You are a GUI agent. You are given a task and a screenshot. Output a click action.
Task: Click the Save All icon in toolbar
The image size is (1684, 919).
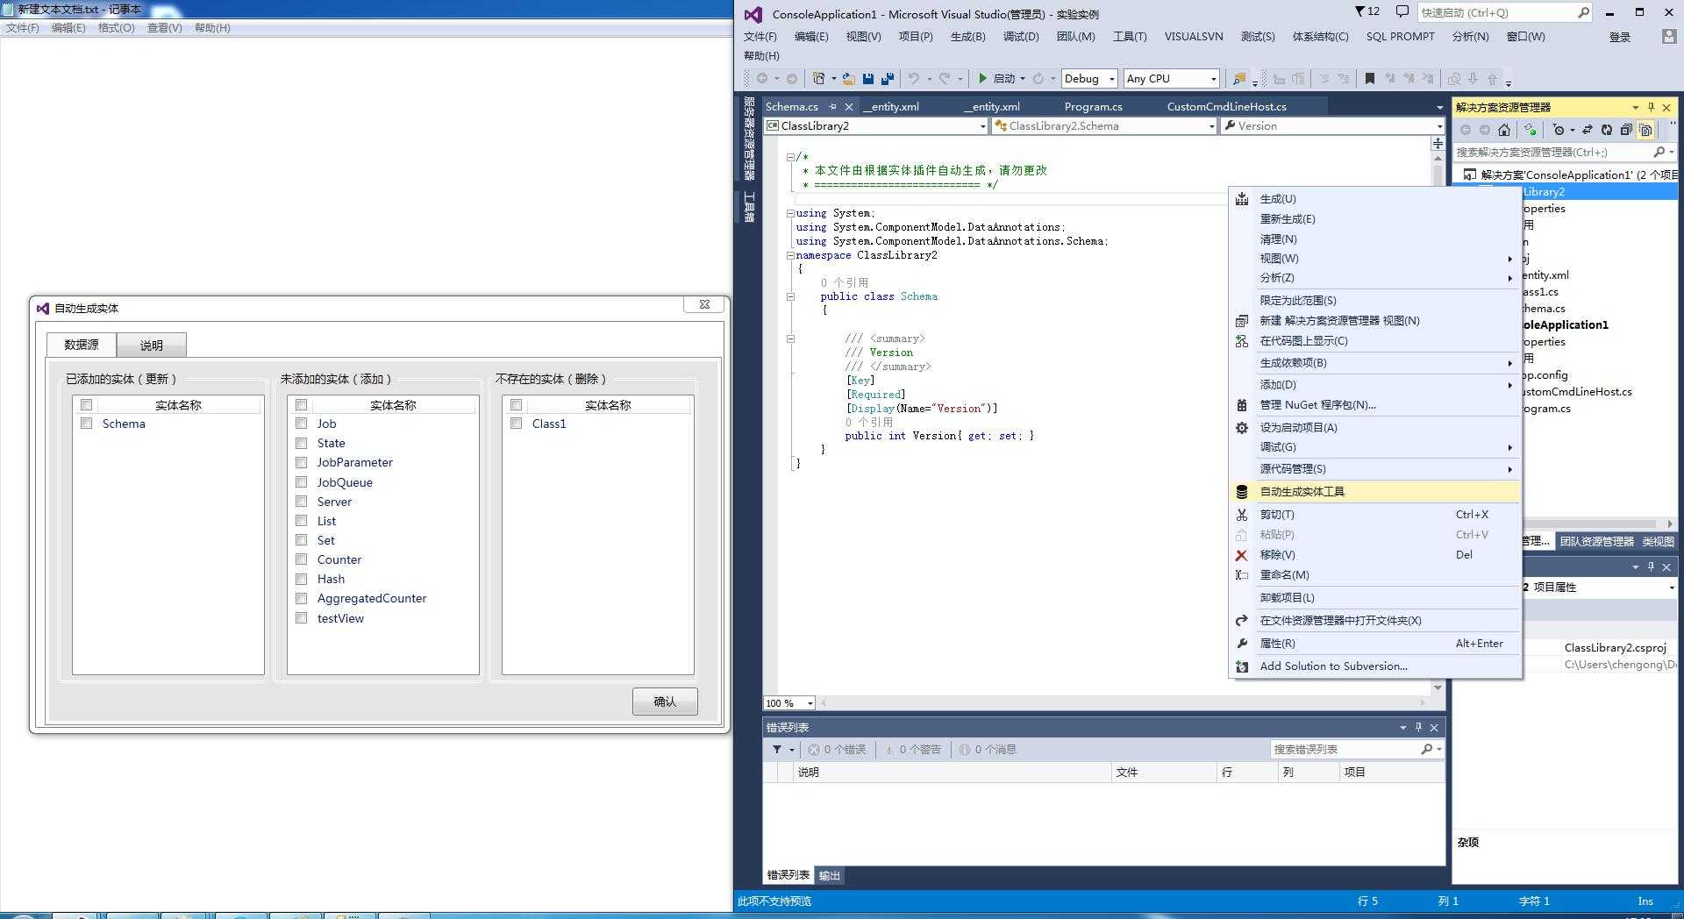pyautogui.click(x=887, y=79)
